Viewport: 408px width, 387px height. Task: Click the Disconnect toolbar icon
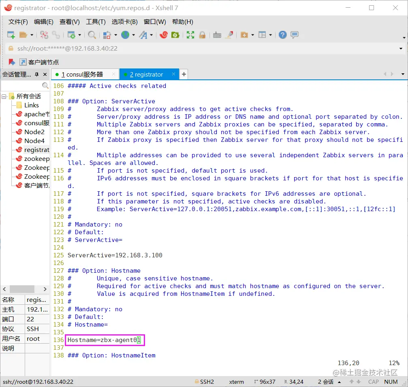44,34
